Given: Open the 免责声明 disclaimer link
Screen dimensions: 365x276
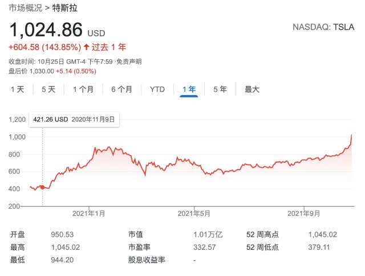Looking at the screenshot, I should click(x=129, y=61).
